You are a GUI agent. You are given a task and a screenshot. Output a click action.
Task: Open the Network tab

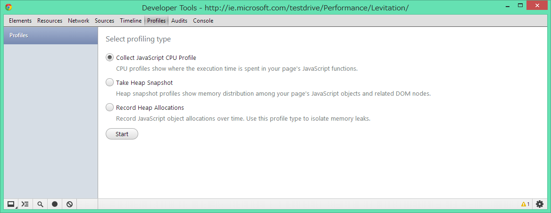(x=78, y=21)
